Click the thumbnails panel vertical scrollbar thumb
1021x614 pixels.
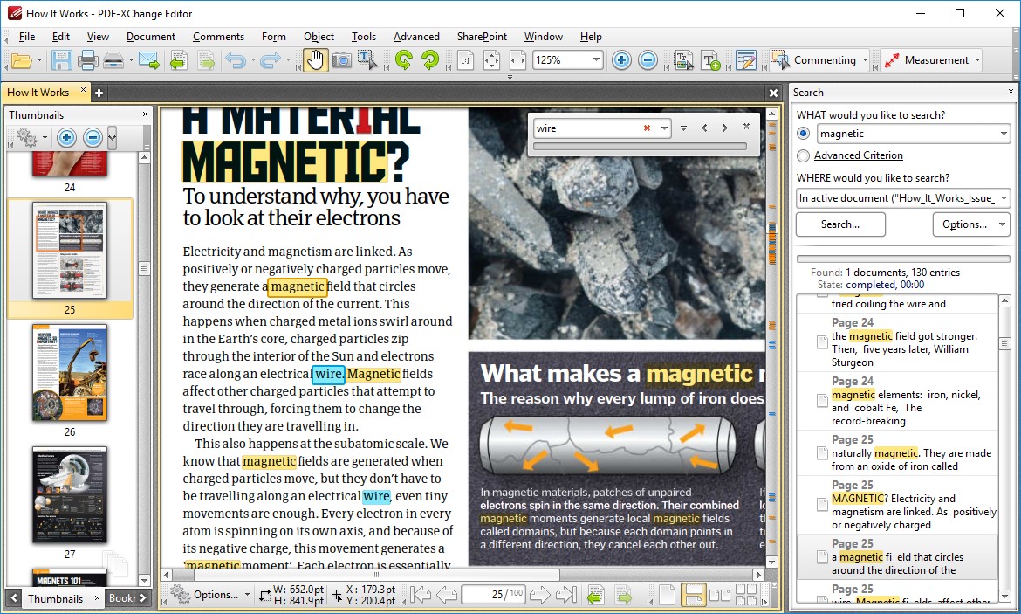pyautogui.click(x=144, y=268)
